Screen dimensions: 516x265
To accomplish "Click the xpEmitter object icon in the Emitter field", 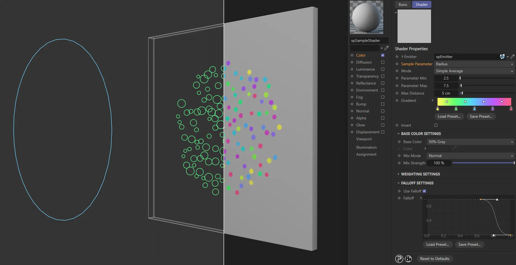I will coord(502,57).
